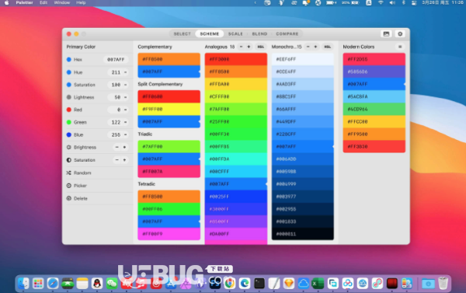Viewport: 466px width, 293px height.
Task: Open the QQ penguin dock icon
Action: click(97, 283)
